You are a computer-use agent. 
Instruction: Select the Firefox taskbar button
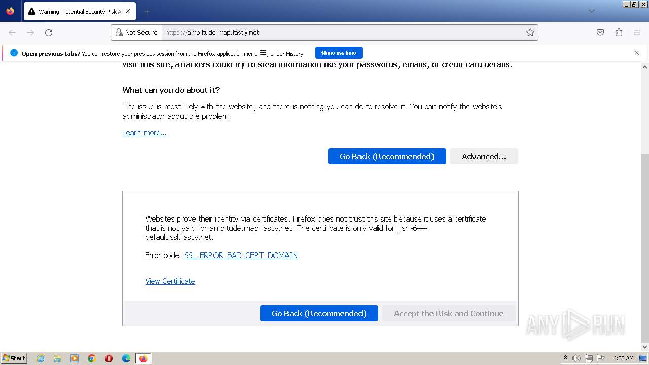pyautogui.click(x=143, y=358)
